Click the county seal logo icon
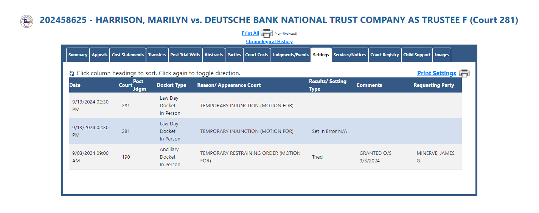This screenshot has height=213, width=539. (x=26, y=21)
